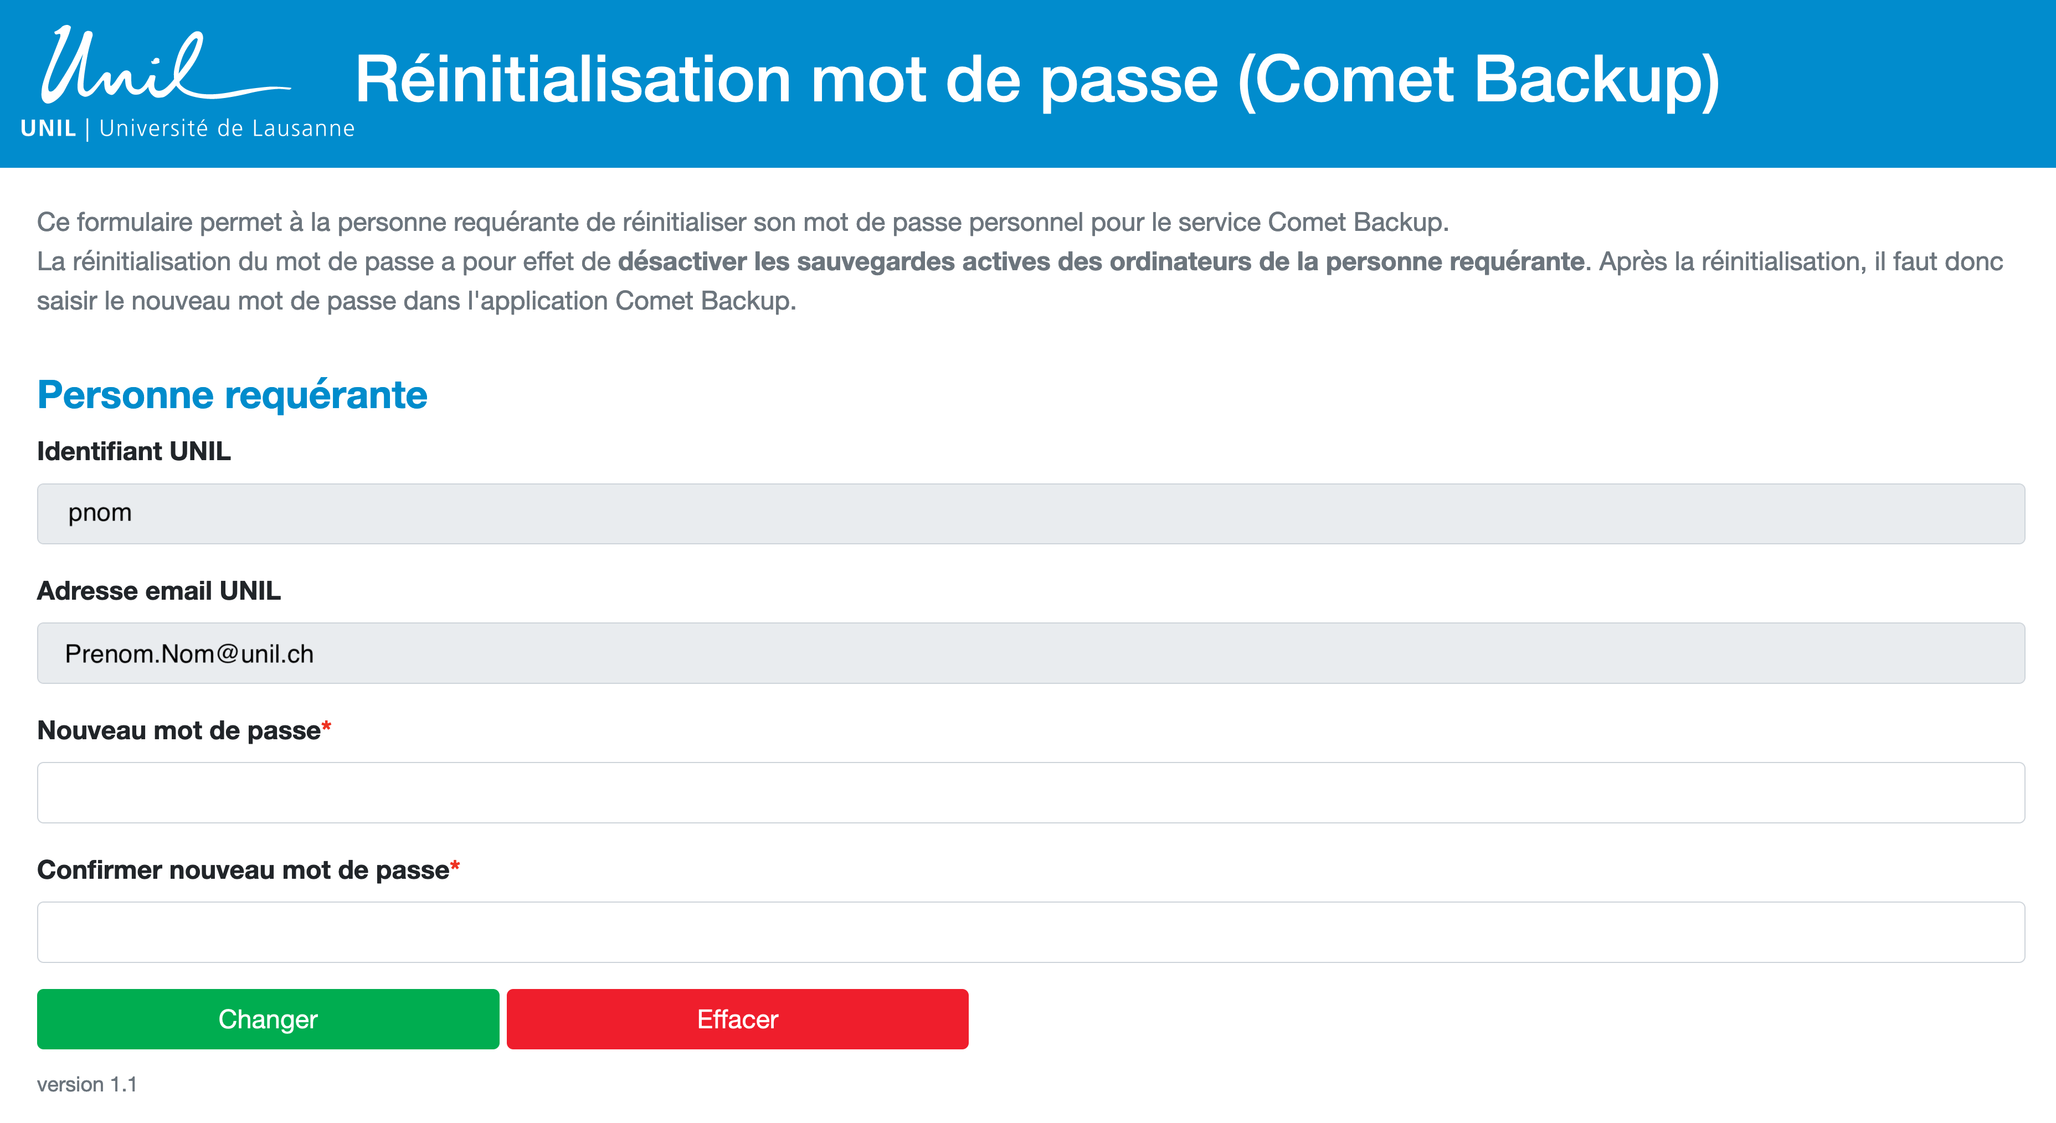Viewport: 2056px width, 1123px height.
Task: Focus the Nouveau mot de passe field
Action: click(x=1030, y=792)
